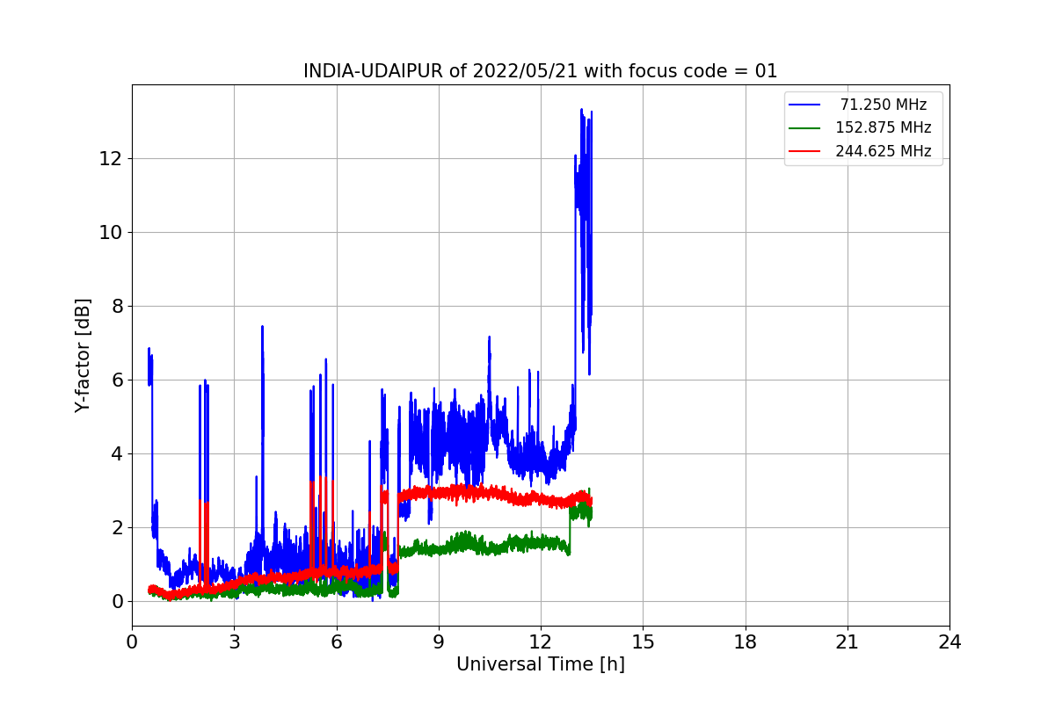Click x-axis tick label 24

[x=949, y=642]
